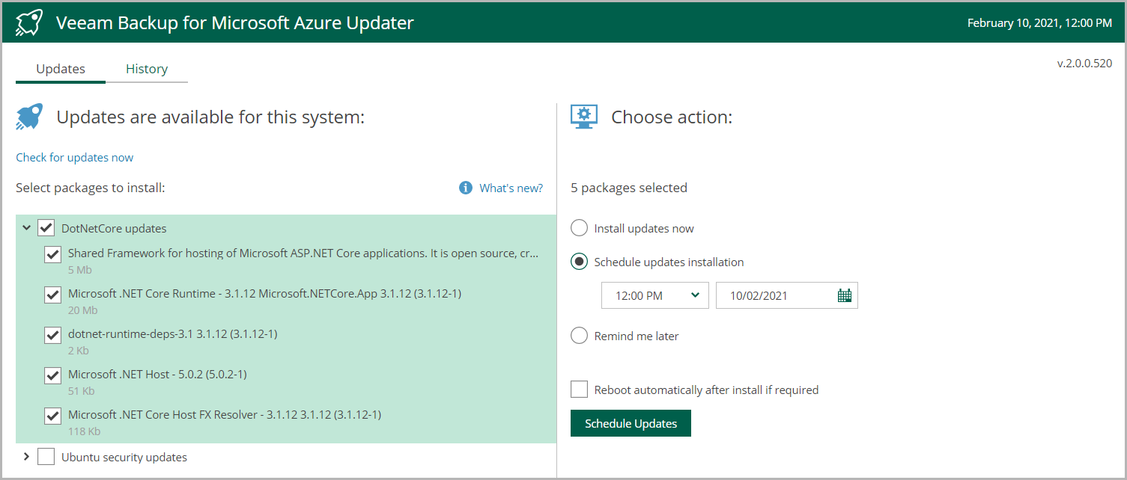Image resolution: width=1127 pixels, height=480 pixels.
Task: Click the 5 Mb size text
Action: [x=79, y=270]
